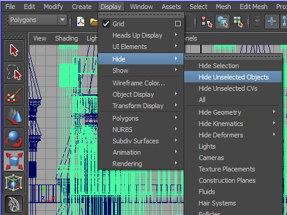This screenshot has width=287, height=215.
Task: Open the Mesh menu
Action: [x=224, y=7]
